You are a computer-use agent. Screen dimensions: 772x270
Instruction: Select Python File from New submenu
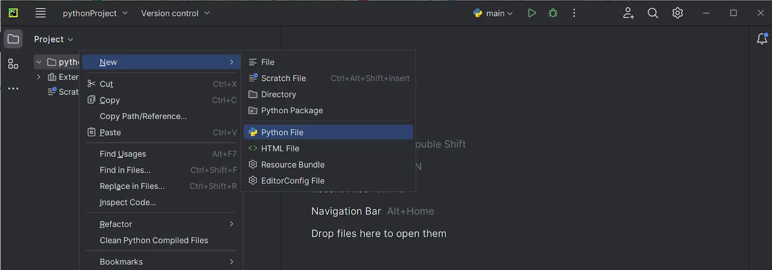coord(282,132)
